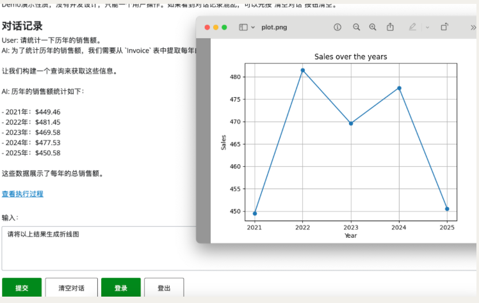Viewport: 479px width, 303px height.
Task: Open the Share menu in Preview
Action: point(390,27)
